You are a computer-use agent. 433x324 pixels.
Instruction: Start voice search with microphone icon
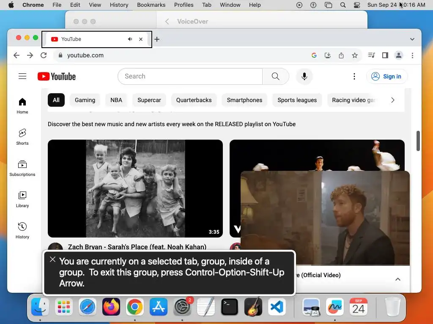tap(304, 76)
